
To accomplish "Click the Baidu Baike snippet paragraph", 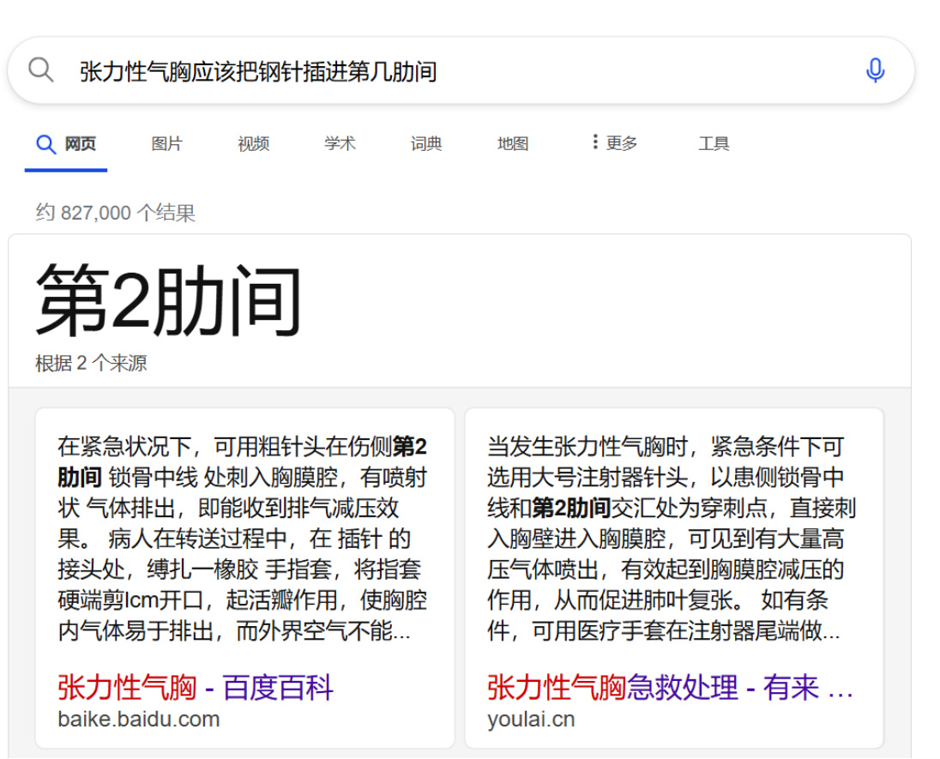I will [242, 539].
